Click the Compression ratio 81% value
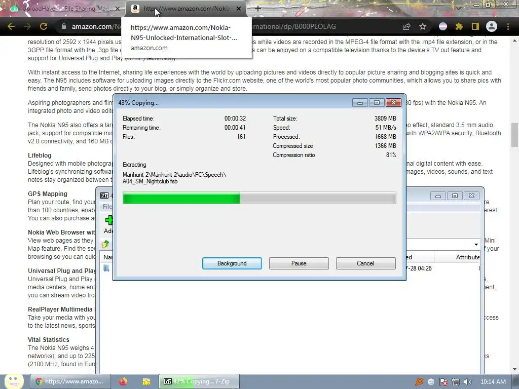Screen dimensions: 519x389 click(391, 155)
